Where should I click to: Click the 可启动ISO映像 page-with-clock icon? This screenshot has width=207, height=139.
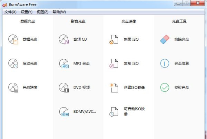click(114, 112)
